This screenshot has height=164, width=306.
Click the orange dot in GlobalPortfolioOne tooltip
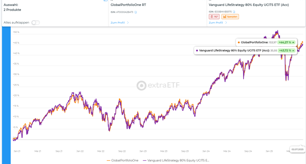tap(239, 42)
